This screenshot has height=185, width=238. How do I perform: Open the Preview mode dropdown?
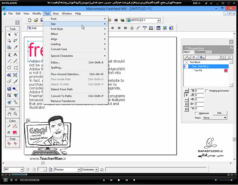click(x=79, y=170)
